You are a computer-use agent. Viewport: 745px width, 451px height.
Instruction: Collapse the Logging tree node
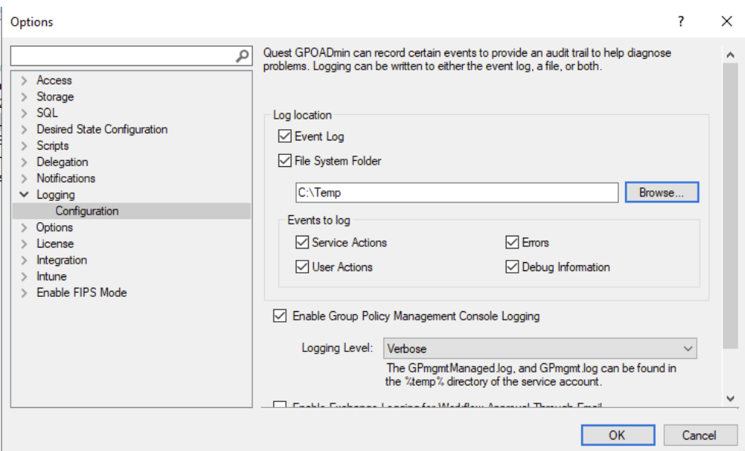25,195
